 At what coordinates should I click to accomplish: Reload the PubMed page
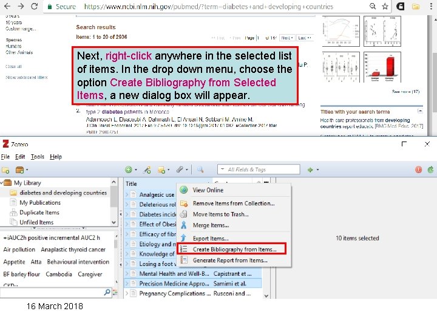[x=34, y=6]
